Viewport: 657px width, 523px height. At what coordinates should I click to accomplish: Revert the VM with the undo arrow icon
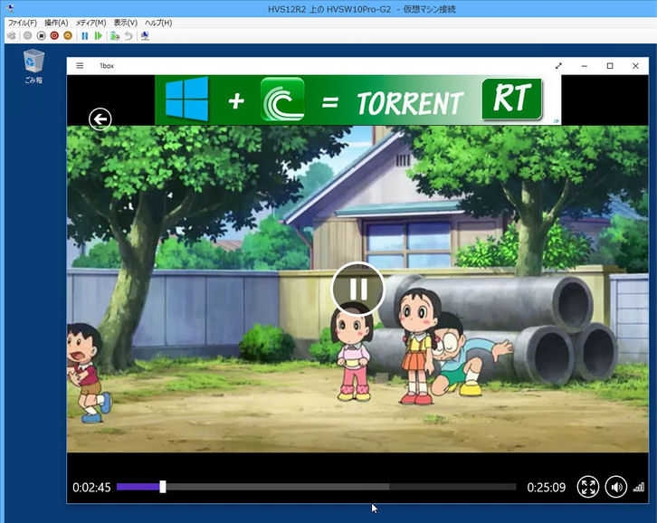(129, 35)
